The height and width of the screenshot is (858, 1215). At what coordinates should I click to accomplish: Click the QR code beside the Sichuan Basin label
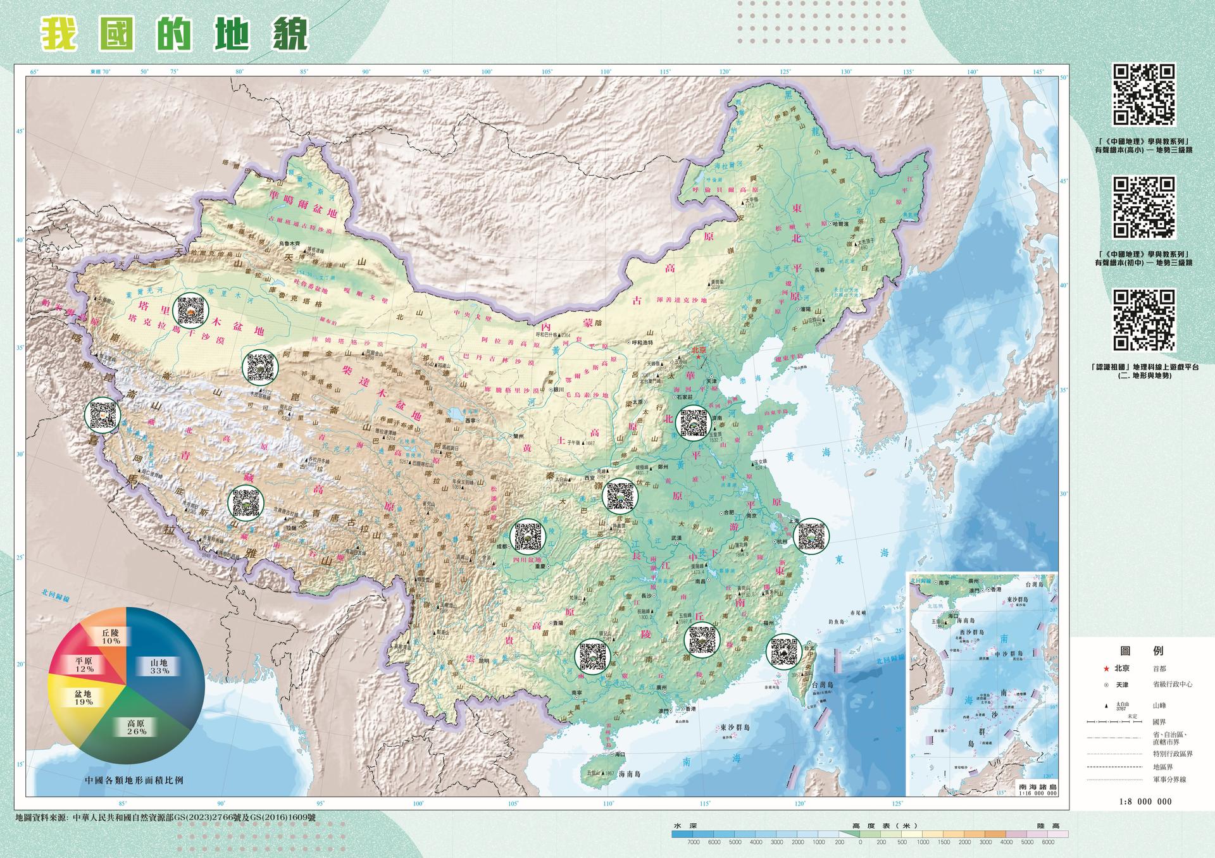pyautogui.click(x=528, y=535)
